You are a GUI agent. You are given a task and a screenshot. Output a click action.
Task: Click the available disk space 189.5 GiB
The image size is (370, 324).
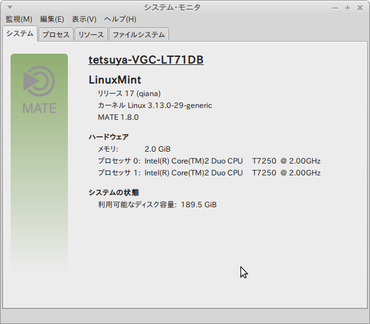coord(199,205)
